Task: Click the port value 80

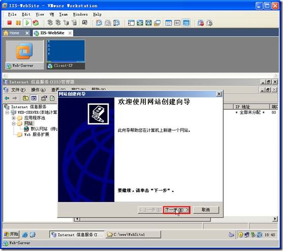Action: (274, 112)
